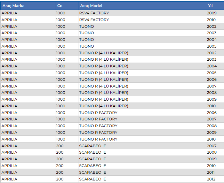Click year 2008 in the TUONO R FACTORY row
The image size is (224, 183).
point(212,126)
